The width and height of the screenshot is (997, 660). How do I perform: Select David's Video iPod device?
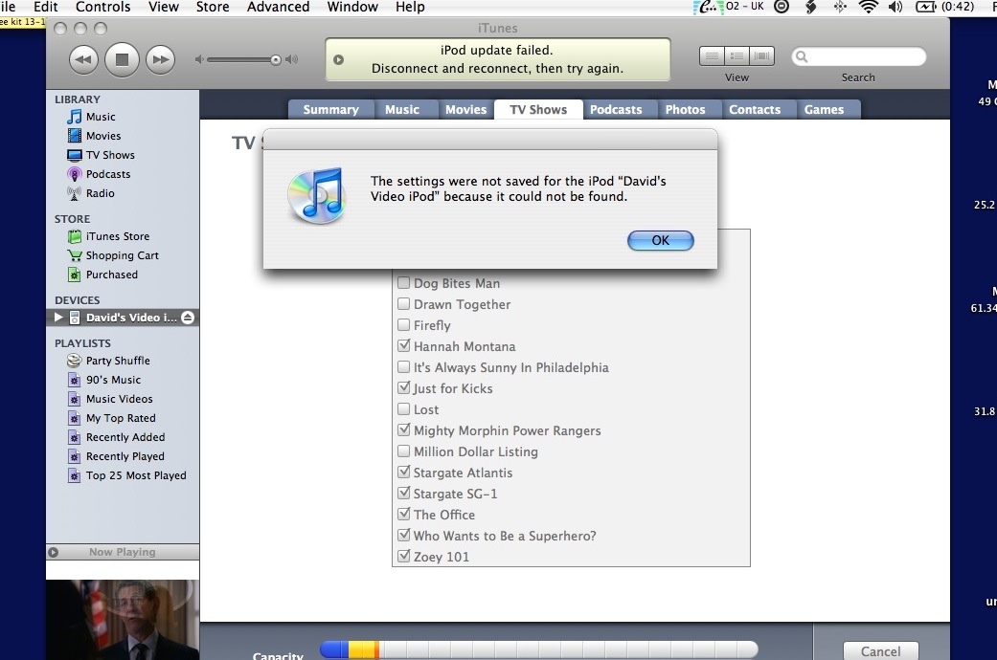point(123,318)
